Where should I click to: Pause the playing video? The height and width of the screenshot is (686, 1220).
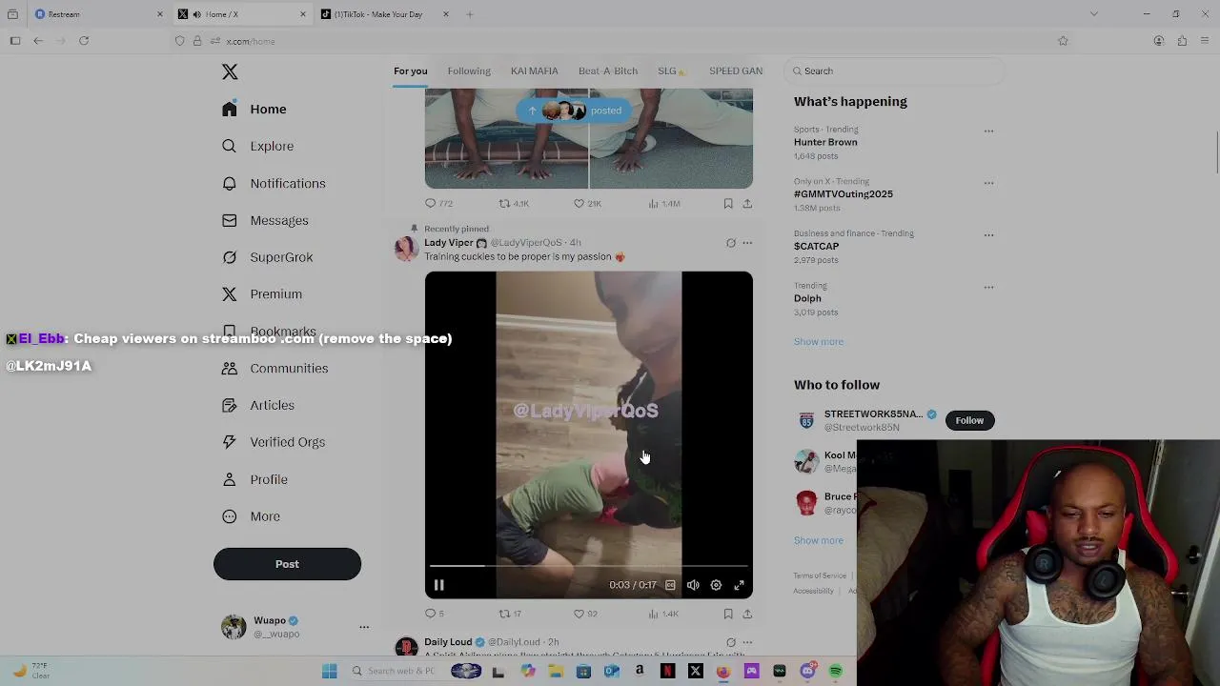coord(439,585)
